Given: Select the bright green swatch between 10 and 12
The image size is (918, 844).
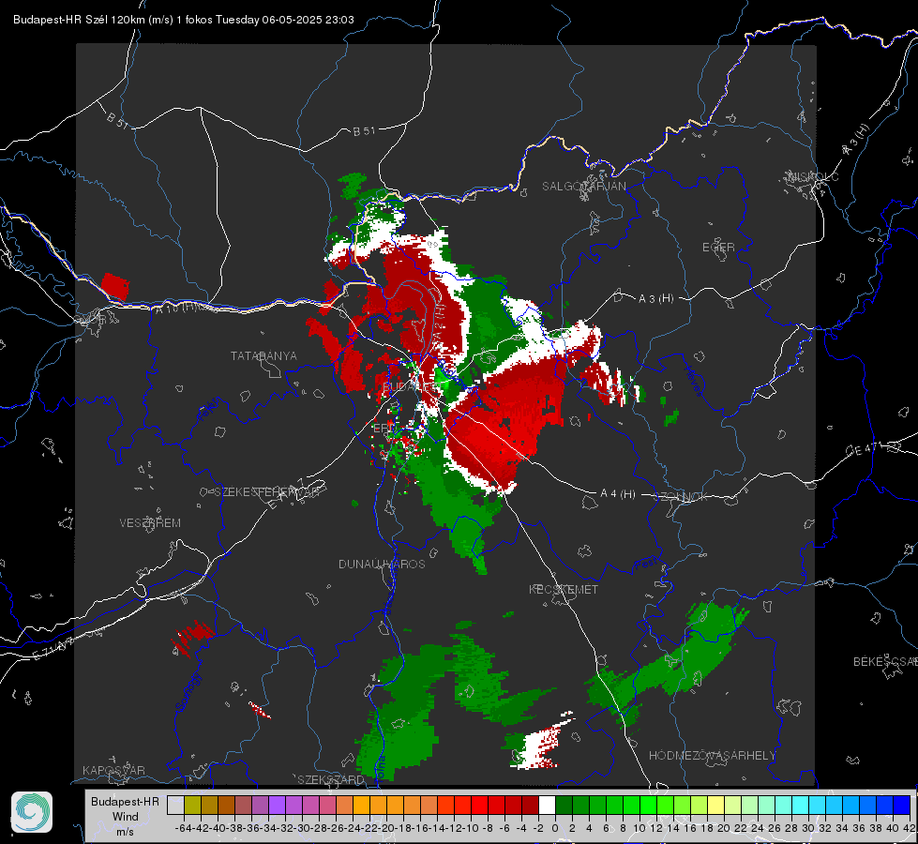Looking at the screenshot, I should 648,805.
